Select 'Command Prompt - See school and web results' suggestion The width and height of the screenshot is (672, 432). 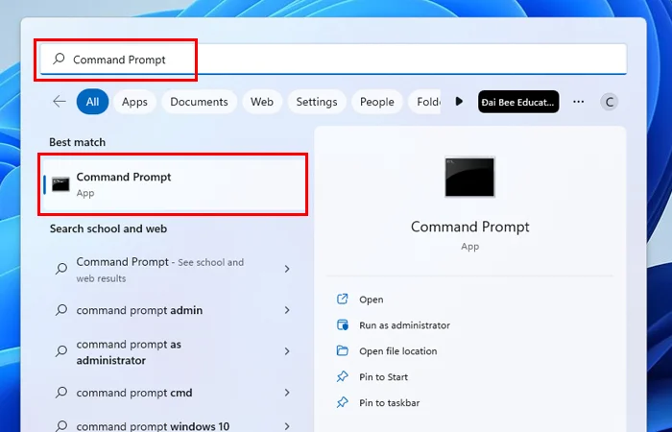click(173, 269)
